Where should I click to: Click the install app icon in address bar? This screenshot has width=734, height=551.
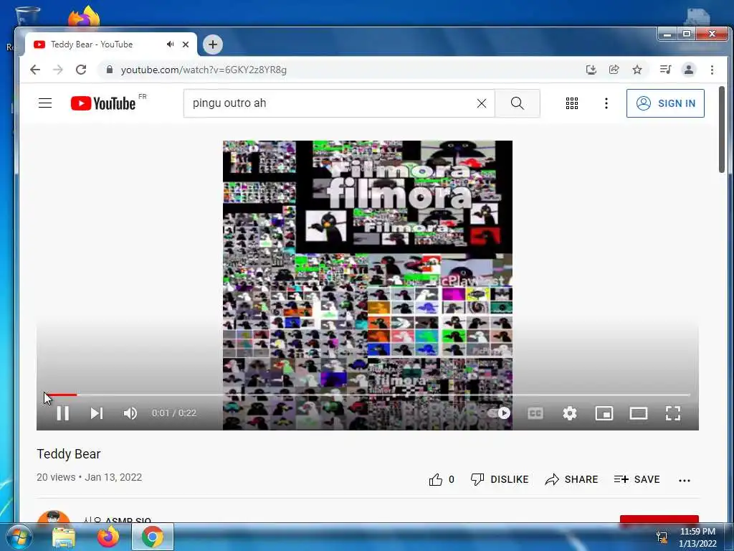pos(591,70)
